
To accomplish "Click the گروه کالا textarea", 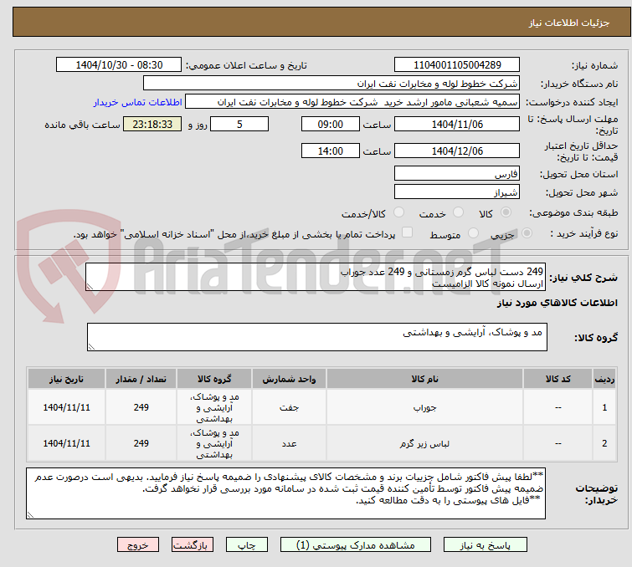I will tap(316, 337).
